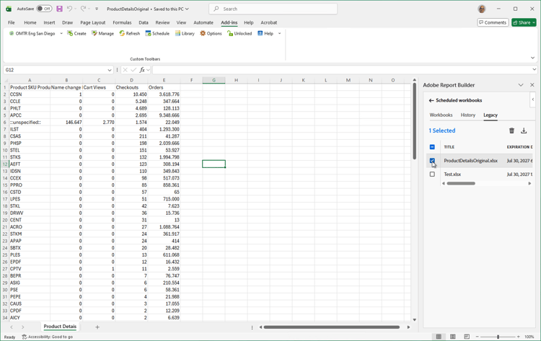The image size is (541, 341).
Task: Open the File menu
Action: point(12,22)
